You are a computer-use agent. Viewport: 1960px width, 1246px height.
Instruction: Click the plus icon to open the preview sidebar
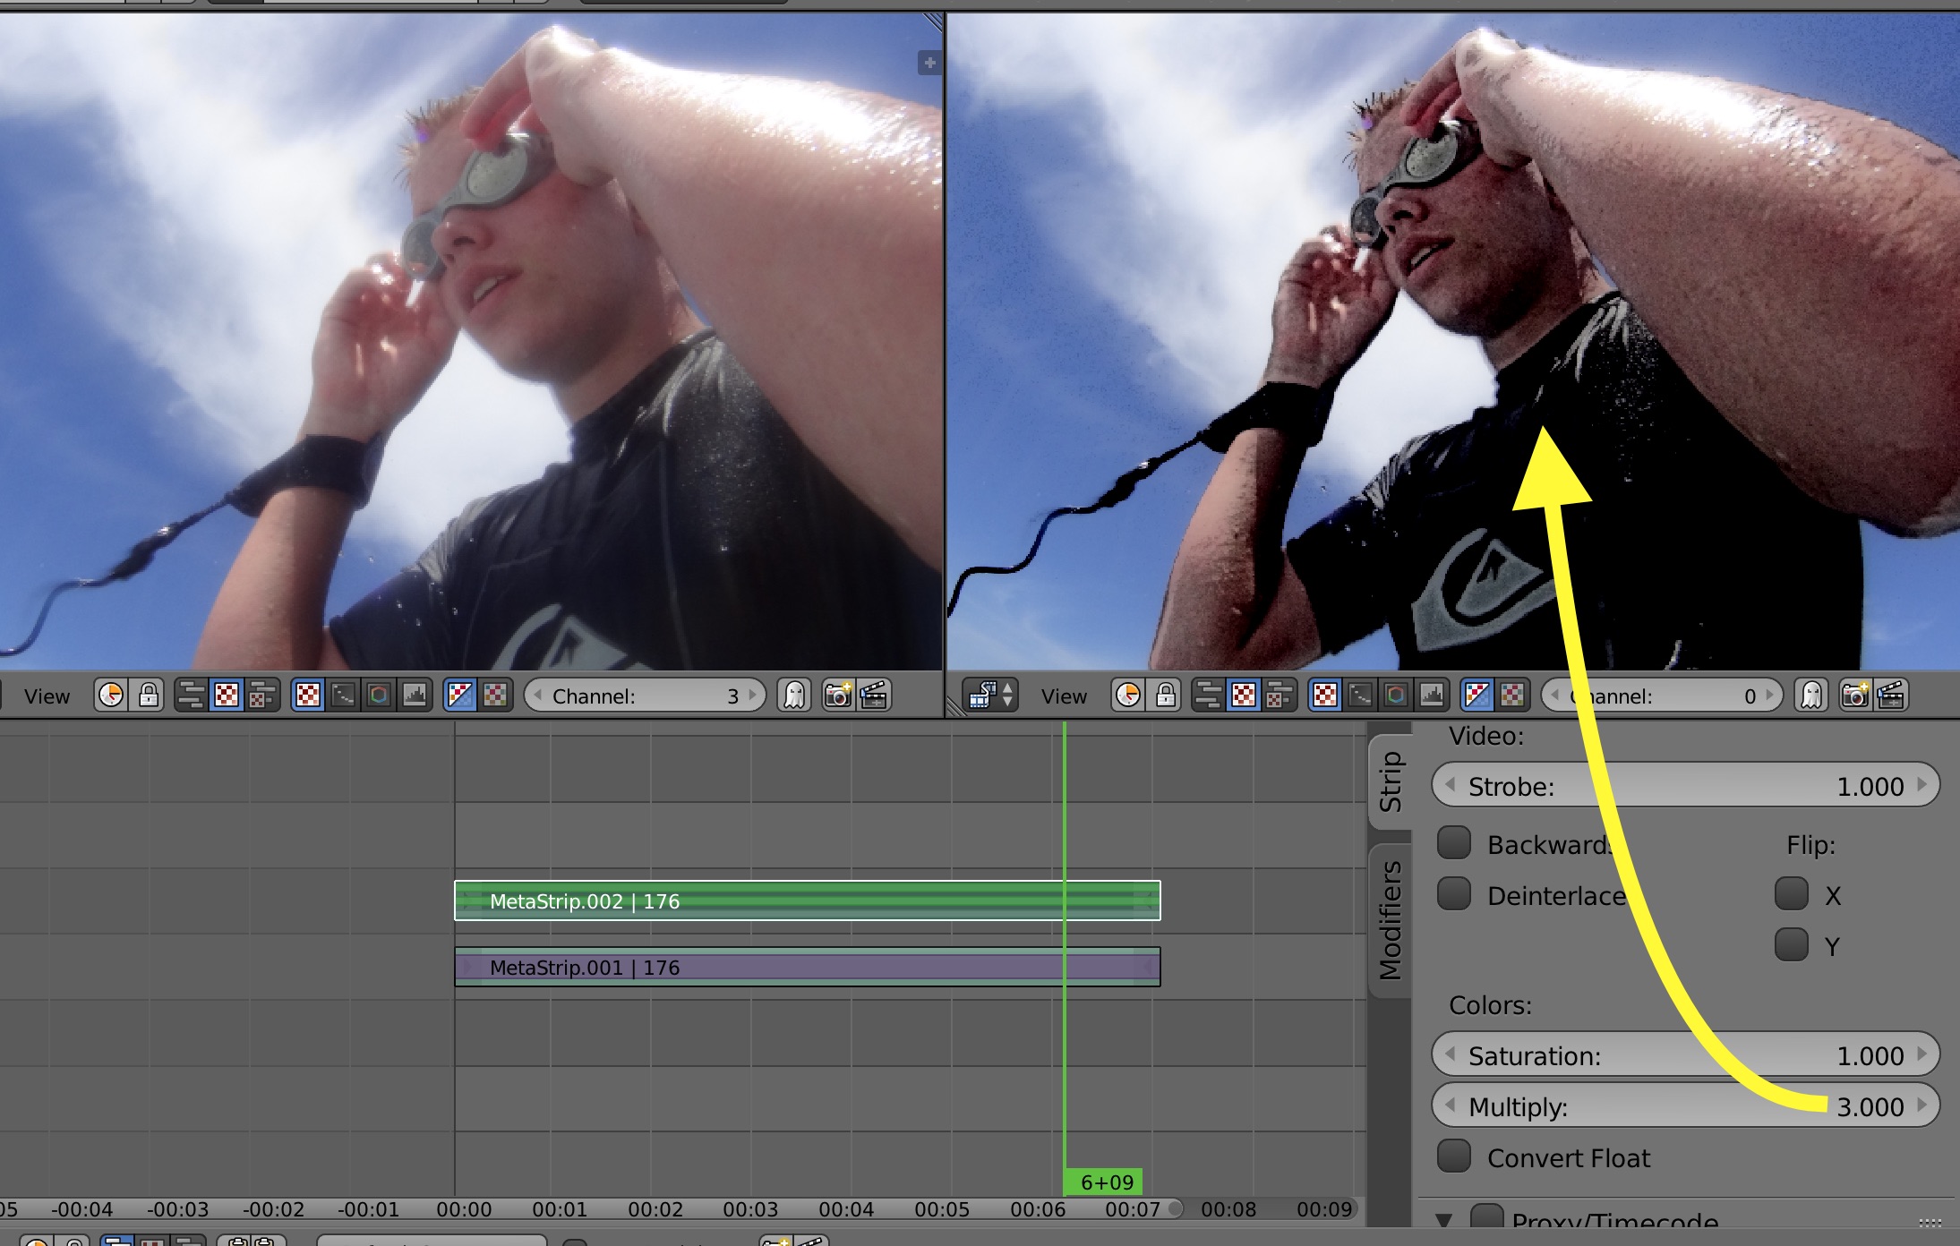tap(929, 63)
